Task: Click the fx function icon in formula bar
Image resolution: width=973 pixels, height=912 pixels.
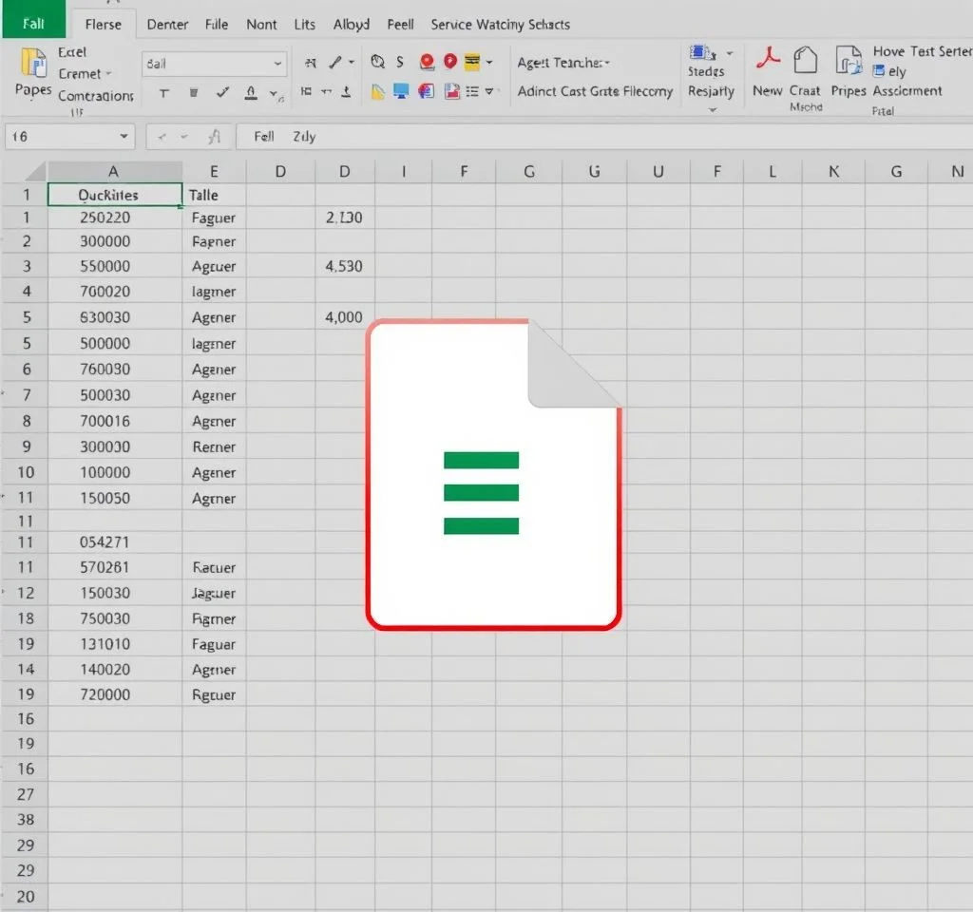Action: (214, 137)
